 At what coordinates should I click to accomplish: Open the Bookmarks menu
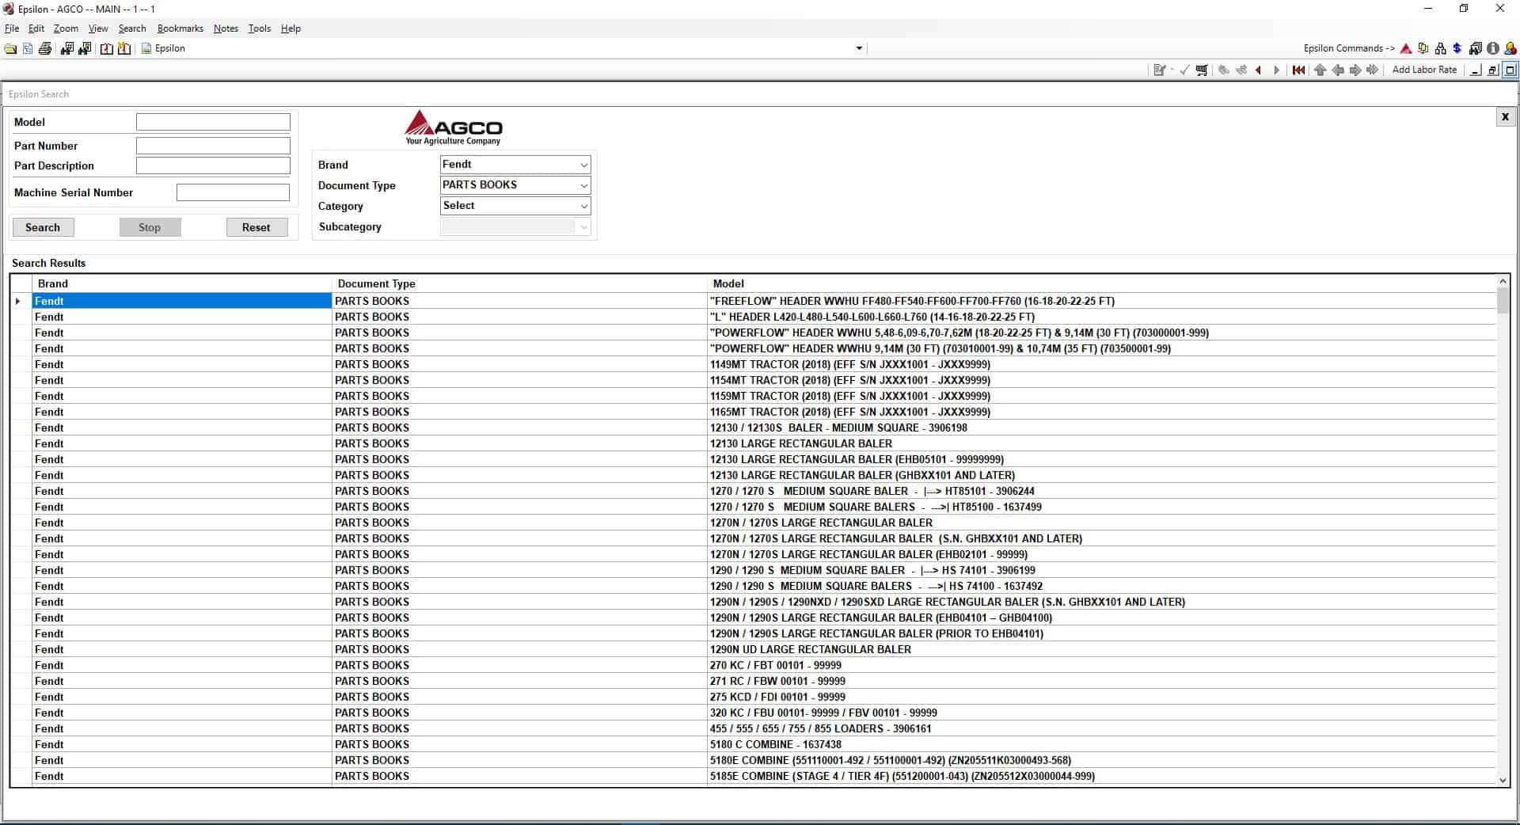pyautogui.click(x=180, y=29)
